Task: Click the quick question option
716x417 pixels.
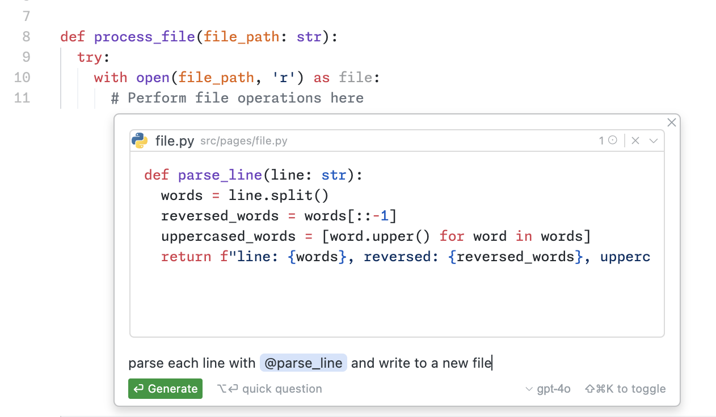Action: [269, 389]
